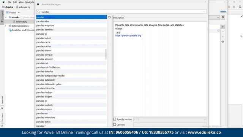Screen dimensions: 243x137
Task: Click Scratches and Consoles icon
Action: click(x=10, y=30)
